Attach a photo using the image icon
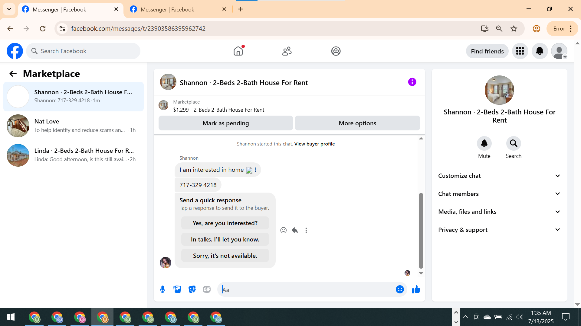The image size is (581, 326). tap(177, 289)
